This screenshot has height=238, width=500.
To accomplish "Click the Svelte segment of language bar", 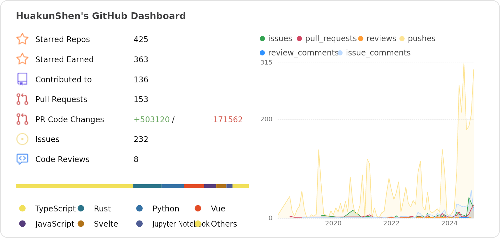I will [x=221, y=186].
